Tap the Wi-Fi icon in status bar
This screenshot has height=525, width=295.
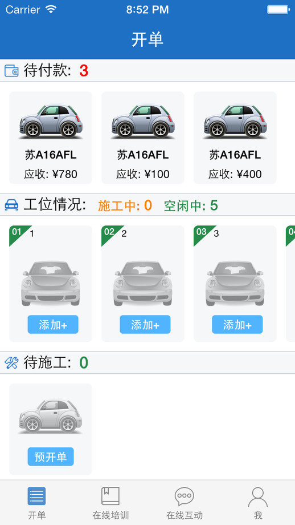tap(51, 9)
